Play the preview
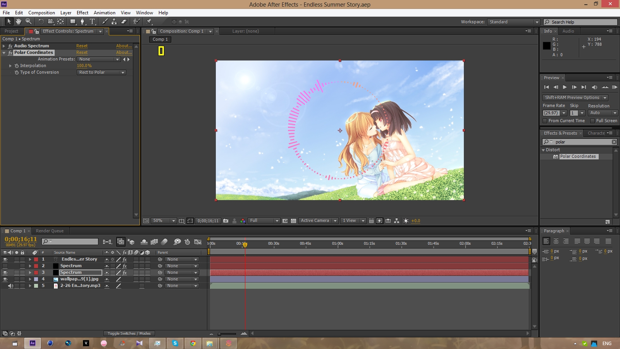Image resolution: width=620 pixels, height=349 pixels. (x=565, y=87)
